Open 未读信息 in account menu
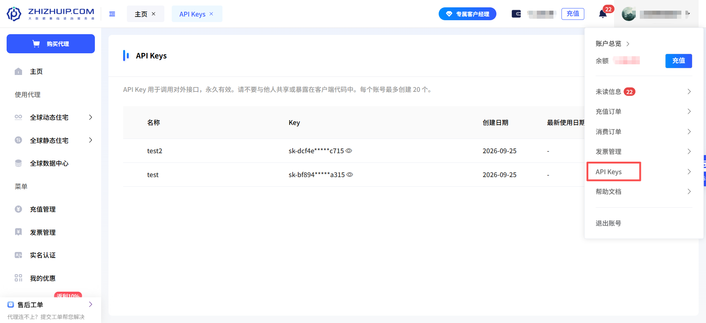 pyautogui.click(x=644, y=91)
